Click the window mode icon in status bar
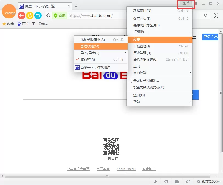Image resolution: width=223 pixels, height=185 pixels. [177, 182]
